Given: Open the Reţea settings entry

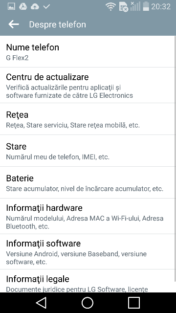Looking at the screenshot, I should coord(88,119).
